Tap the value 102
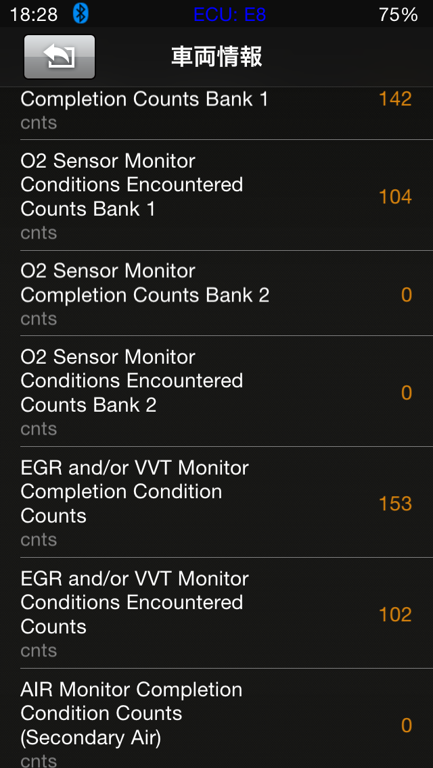Image resolution: width=433 pixels, height=768 pixels. click(395, 615)
